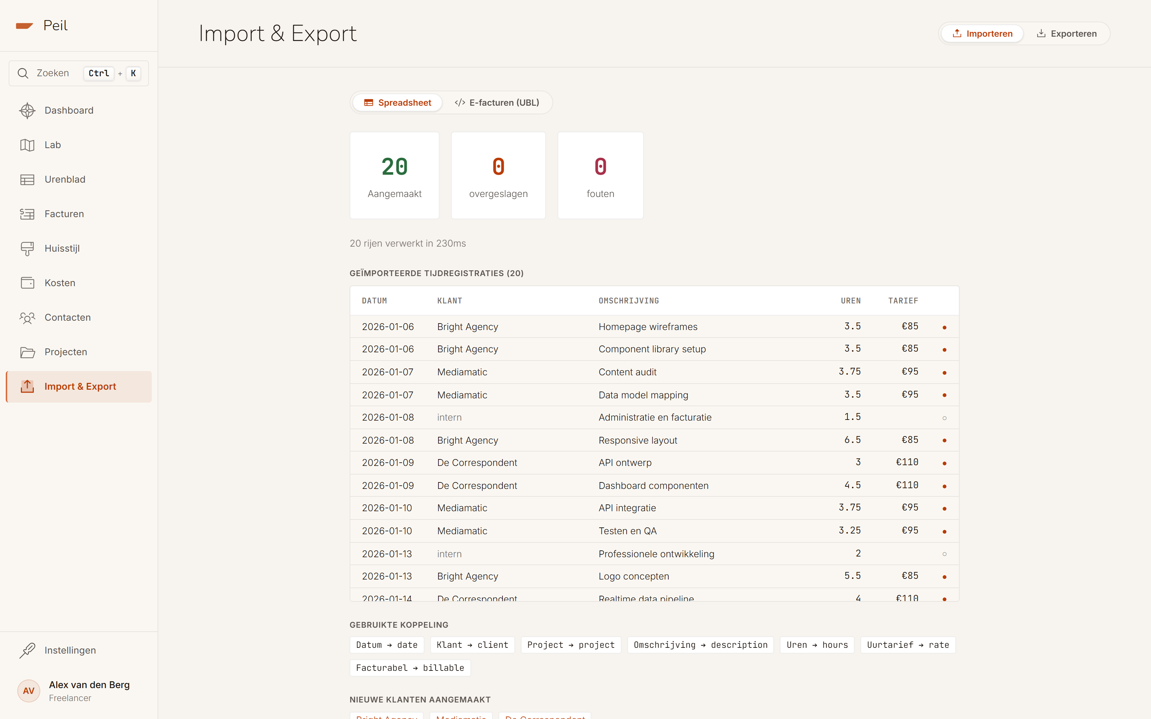Click the Administratie en facturatie row's hollow dot

point(945,418)
